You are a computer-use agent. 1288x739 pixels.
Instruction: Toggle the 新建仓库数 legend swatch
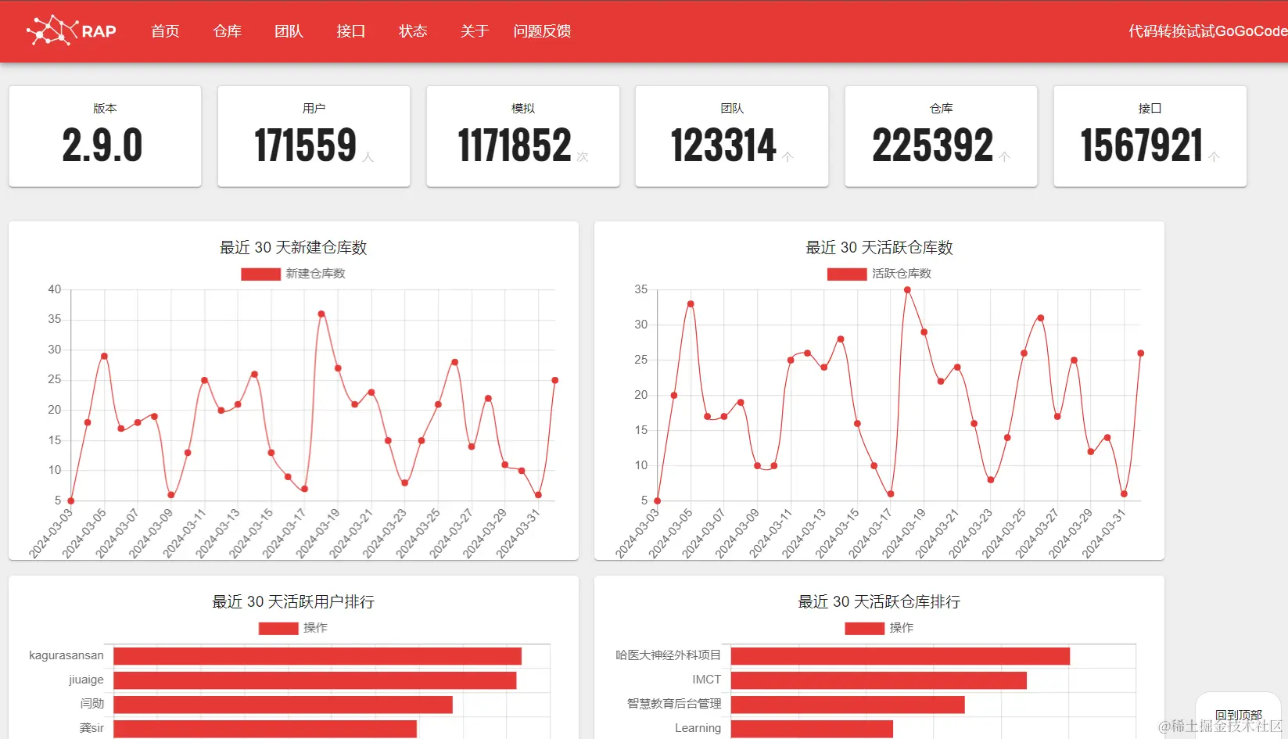(x=260, y=274)
